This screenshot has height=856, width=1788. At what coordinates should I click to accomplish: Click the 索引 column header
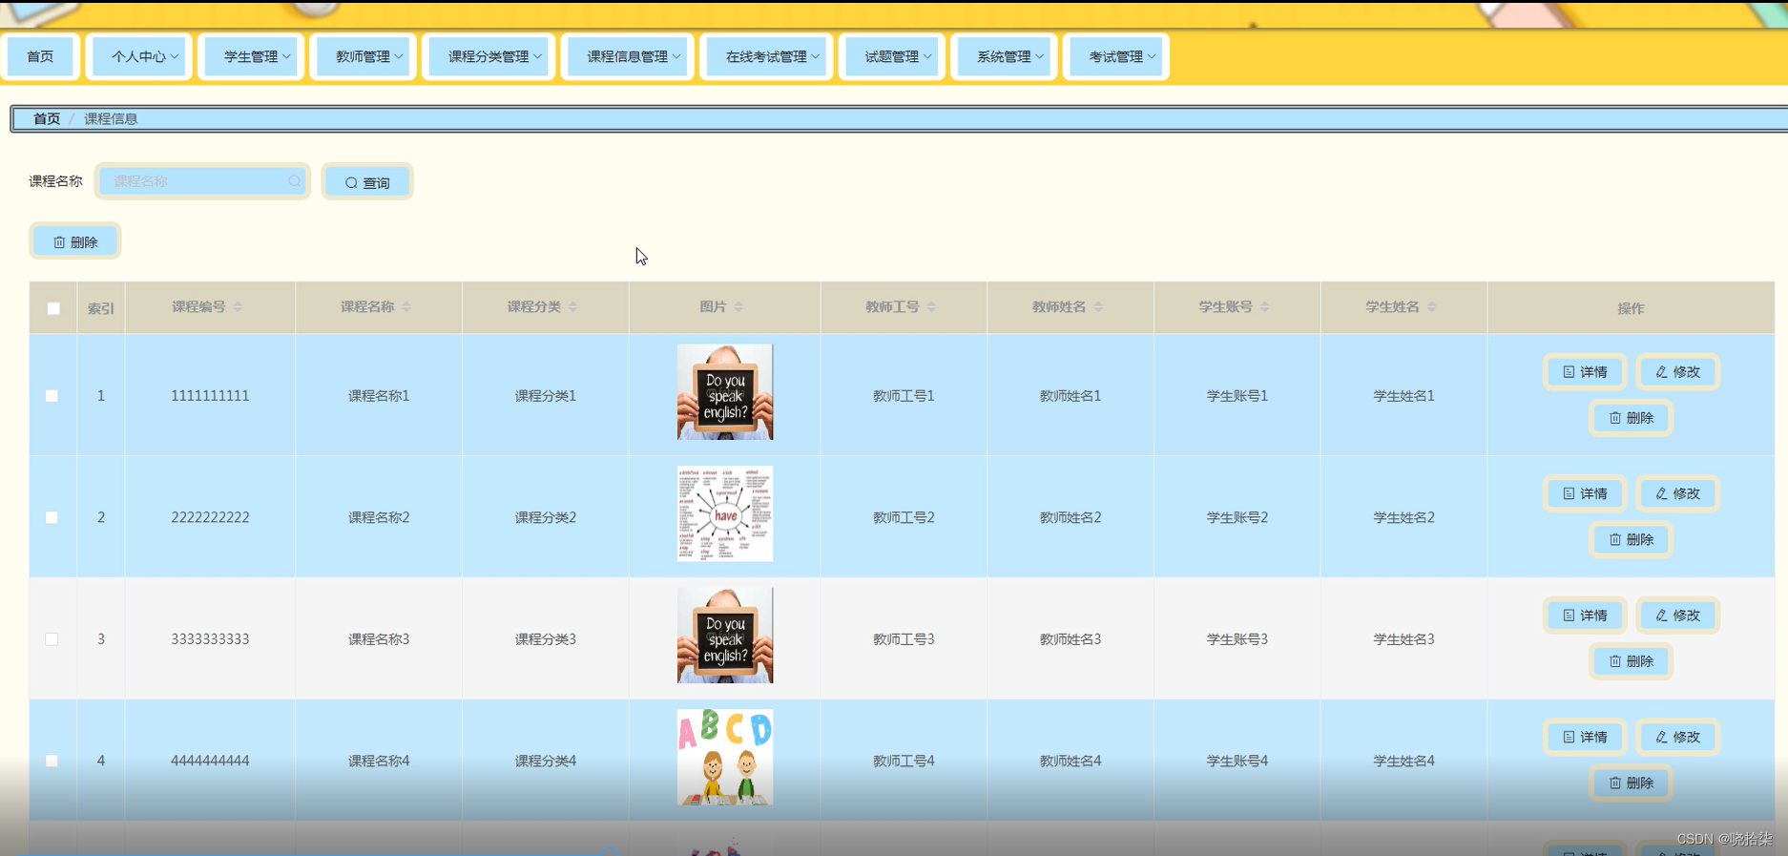(x=100, y=308)
